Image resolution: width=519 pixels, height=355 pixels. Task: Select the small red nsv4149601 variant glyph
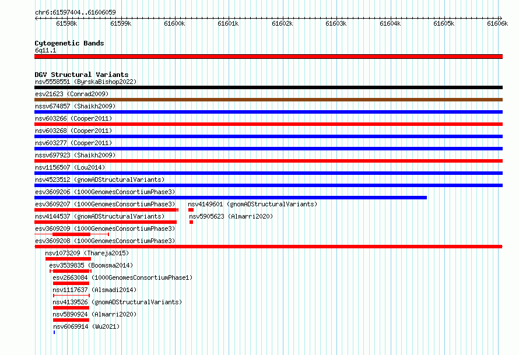click(191, 210)
